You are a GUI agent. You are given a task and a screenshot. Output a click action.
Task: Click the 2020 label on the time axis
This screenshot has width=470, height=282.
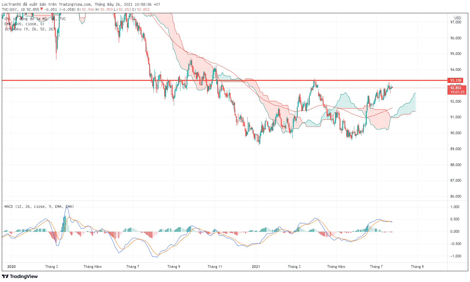pos(11,267)
